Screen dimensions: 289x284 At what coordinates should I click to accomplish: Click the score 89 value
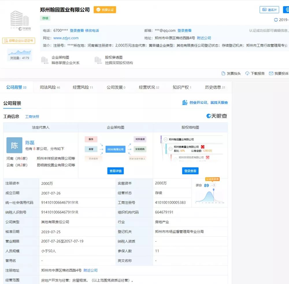[x=206, y=185]
